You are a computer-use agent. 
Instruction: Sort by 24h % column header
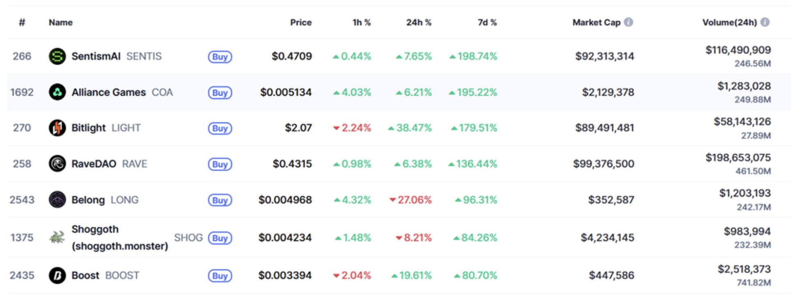pyautogui.click(x=418, y=23)
